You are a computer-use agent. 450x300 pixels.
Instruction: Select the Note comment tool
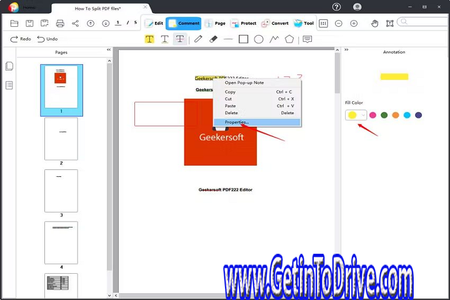(307, 39)
